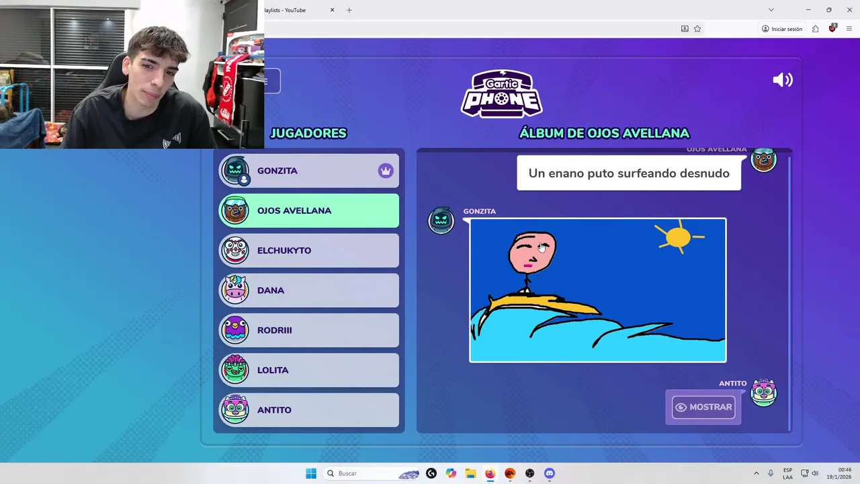860x484 pixels.
Task: Open OBS Studio from the taskbar
Action: (x=530, y=473)
